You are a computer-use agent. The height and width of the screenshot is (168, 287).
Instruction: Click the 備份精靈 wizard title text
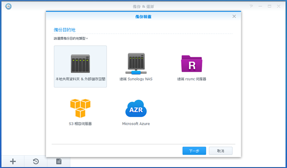[143, 17]
